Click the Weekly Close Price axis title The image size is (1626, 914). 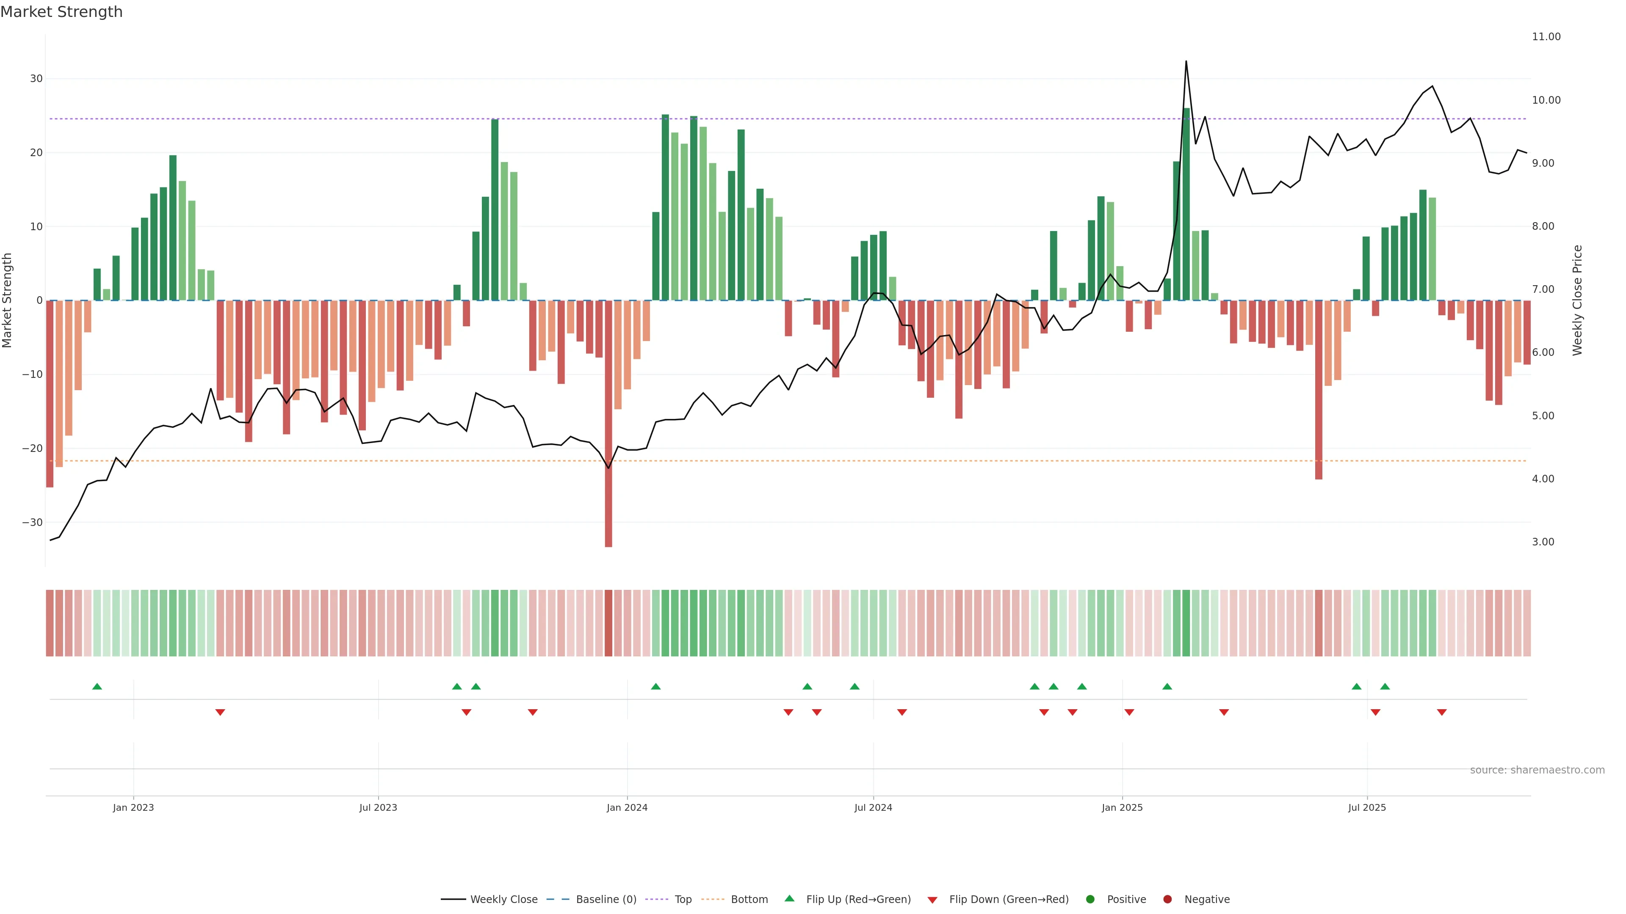[1577, 300]
